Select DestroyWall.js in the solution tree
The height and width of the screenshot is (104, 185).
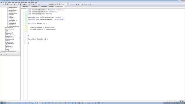(x=9, y=34)
